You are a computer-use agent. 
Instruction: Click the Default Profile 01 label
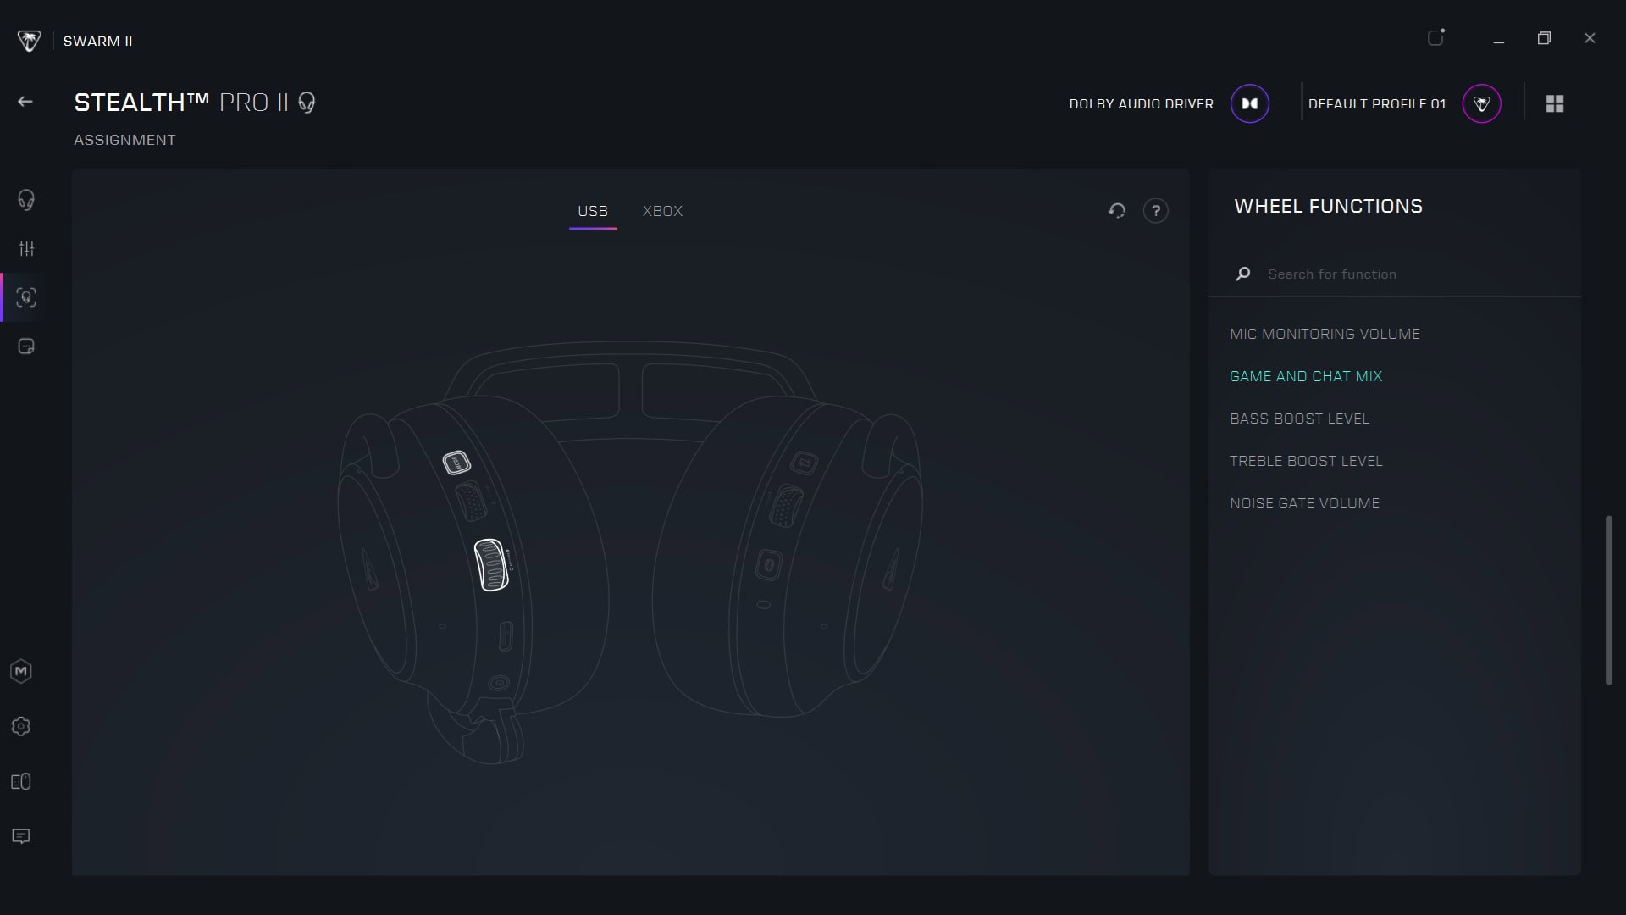tap(1377, 103)
